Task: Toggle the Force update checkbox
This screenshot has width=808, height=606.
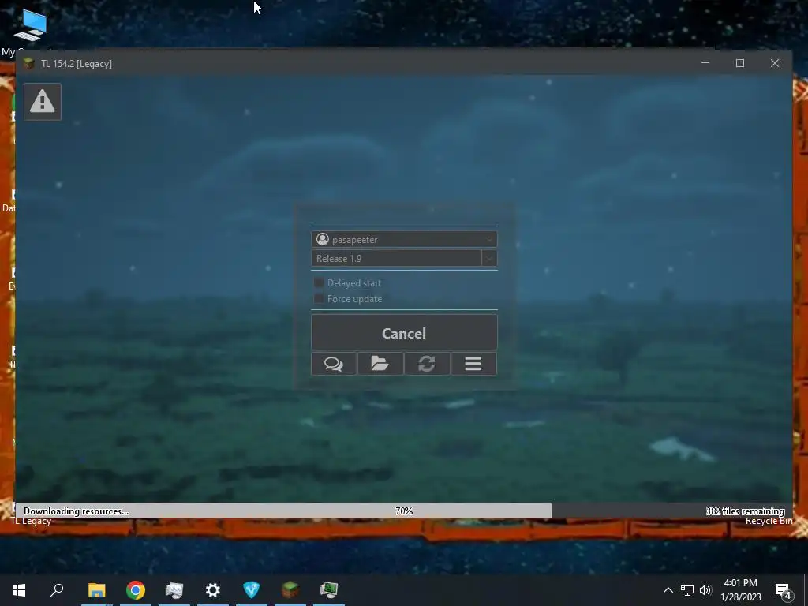Action: point(319,298)
